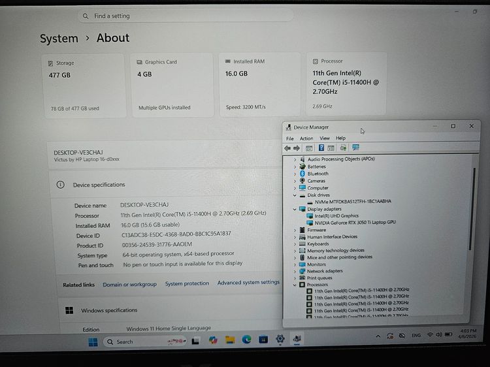Viewport: 490px width, 367px height.
Task: Open the File menu in Device Manager
Action: click(x=289, y=138)
